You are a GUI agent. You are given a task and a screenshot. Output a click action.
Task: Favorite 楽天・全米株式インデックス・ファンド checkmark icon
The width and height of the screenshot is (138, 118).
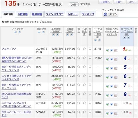[107, 86]
